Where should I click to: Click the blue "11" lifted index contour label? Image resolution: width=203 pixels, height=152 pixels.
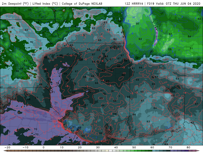pos(146,30)
